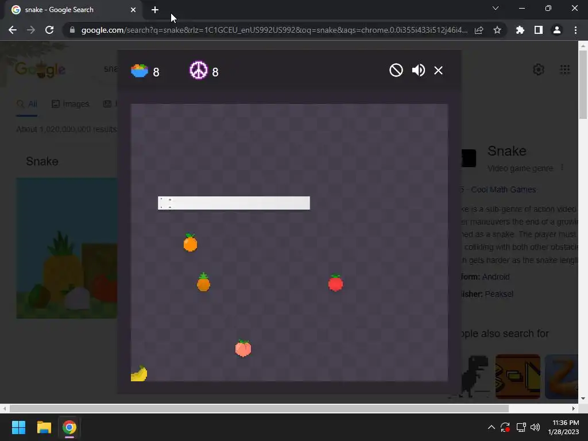Open the Chrome extensions menu
This screenshot has height=441, width=588.
click(520, 30)
